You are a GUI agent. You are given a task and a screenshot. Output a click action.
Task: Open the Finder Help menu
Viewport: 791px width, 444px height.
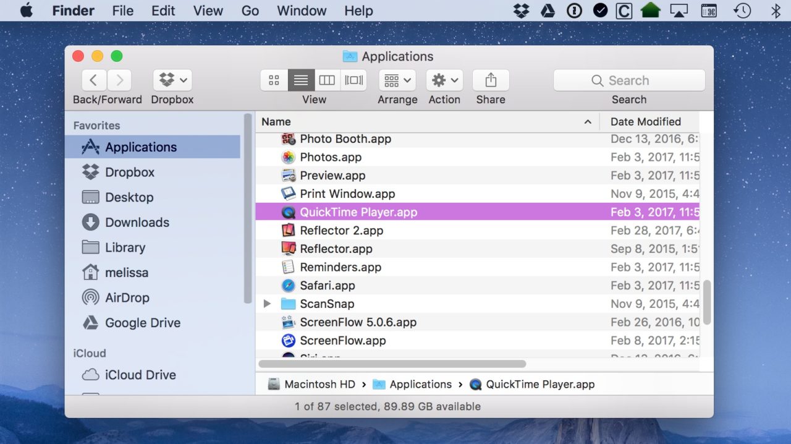coord(358,11)
